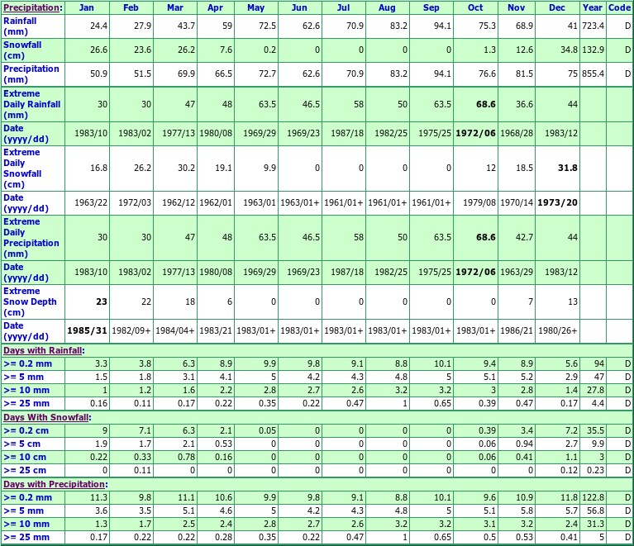Click the 132.9 yearly snowfall total
The height and width of the screenshot is (546, 634).
592,50
